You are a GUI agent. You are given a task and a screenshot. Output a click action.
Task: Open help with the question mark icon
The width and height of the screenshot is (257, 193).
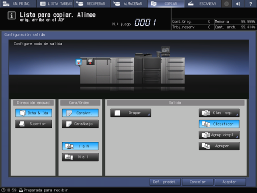(251, 3)
